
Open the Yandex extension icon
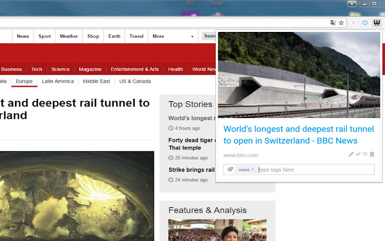(353, 23)
